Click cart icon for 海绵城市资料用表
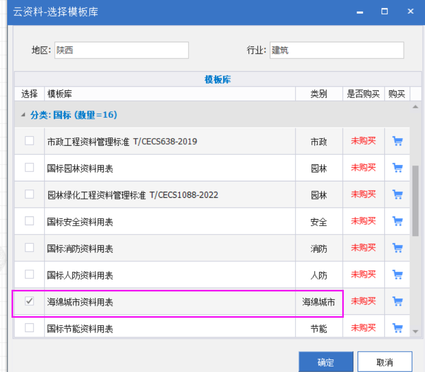Image resolution: width=425 pixels, height=372 pixels. [x=398, y=301]
